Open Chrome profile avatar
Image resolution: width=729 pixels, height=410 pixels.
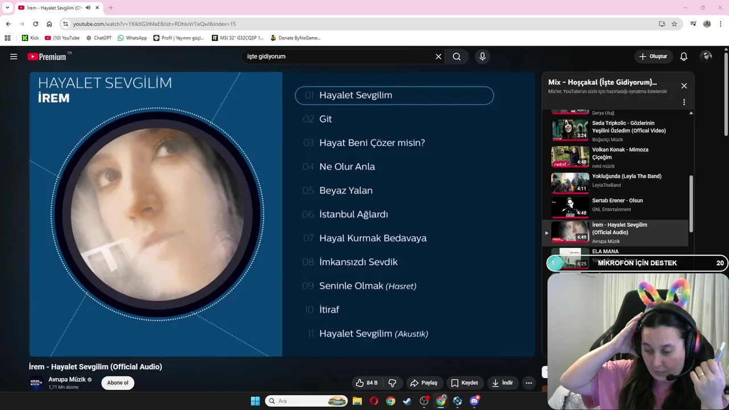coord(707,24)
